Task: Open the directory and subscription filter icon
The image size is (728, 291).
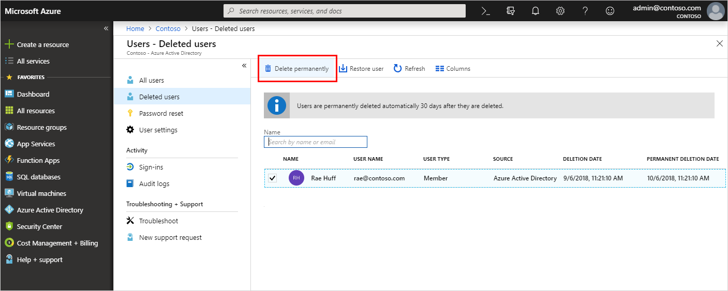Action: pos(511,11)
